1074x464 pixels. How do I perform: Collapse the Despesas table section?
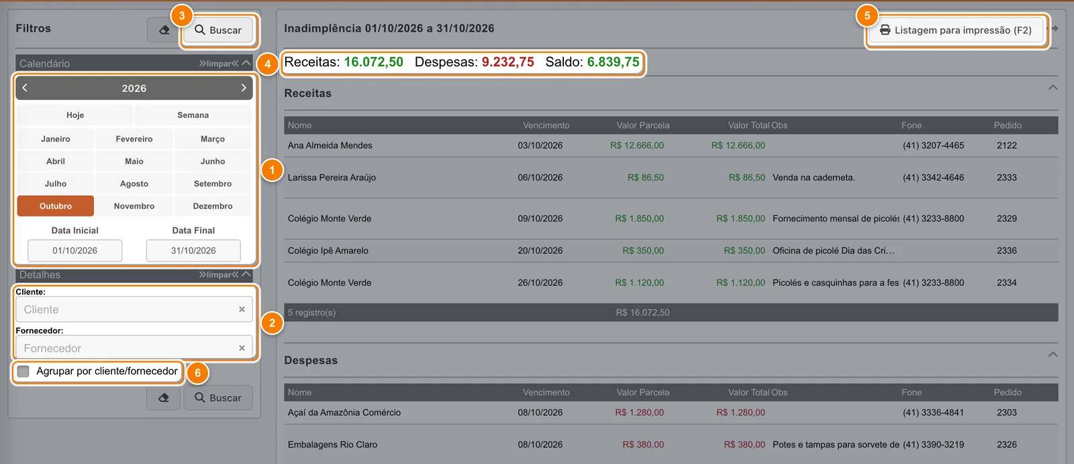(x=1053, y=355)
